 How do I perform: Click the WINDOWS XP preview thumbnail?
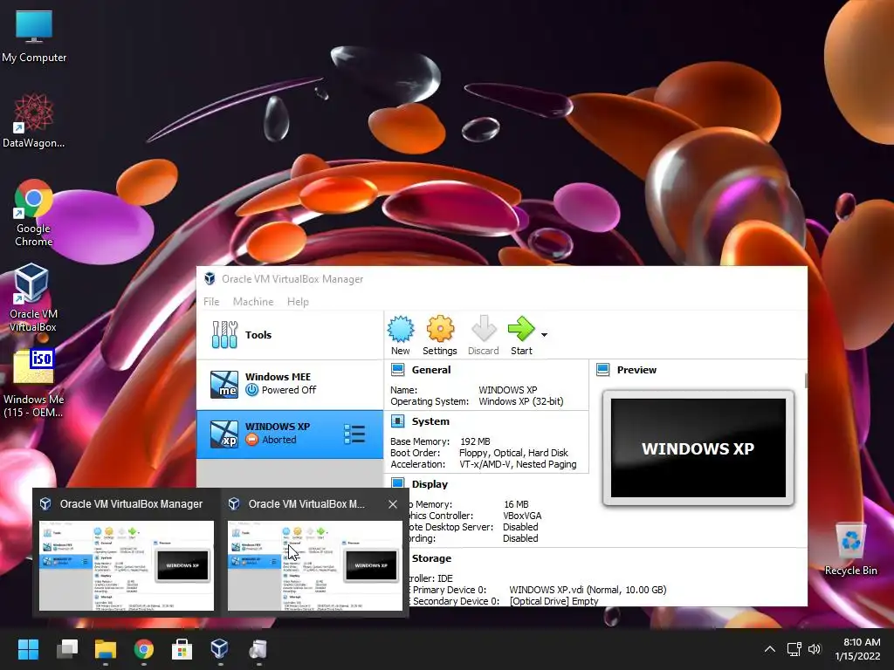click(x=698, y=448)
